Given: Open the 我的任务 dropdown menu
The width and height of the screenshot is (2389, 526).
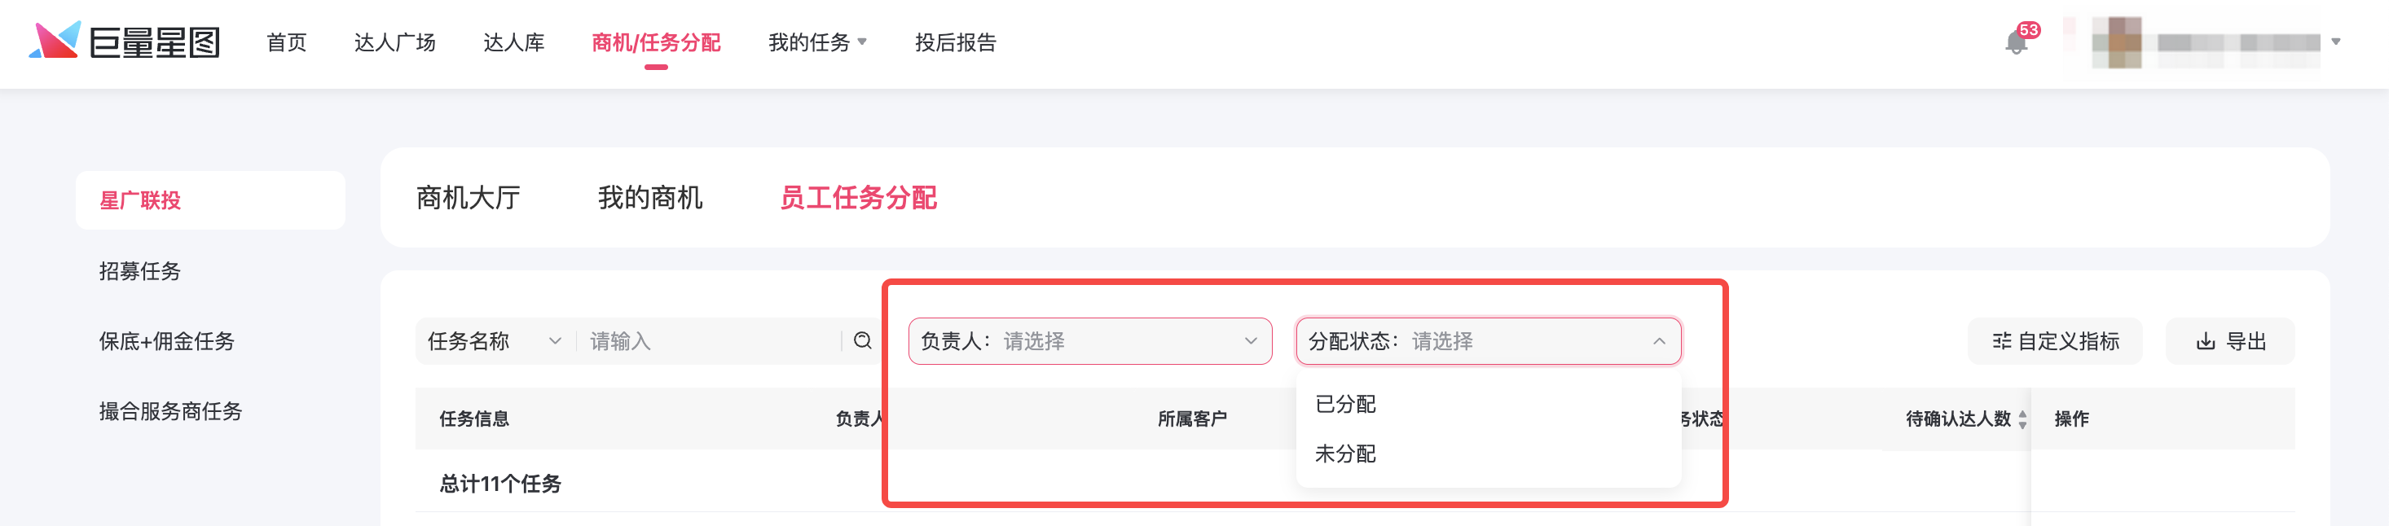Looking at the screenshot, I should click(817, 42).
